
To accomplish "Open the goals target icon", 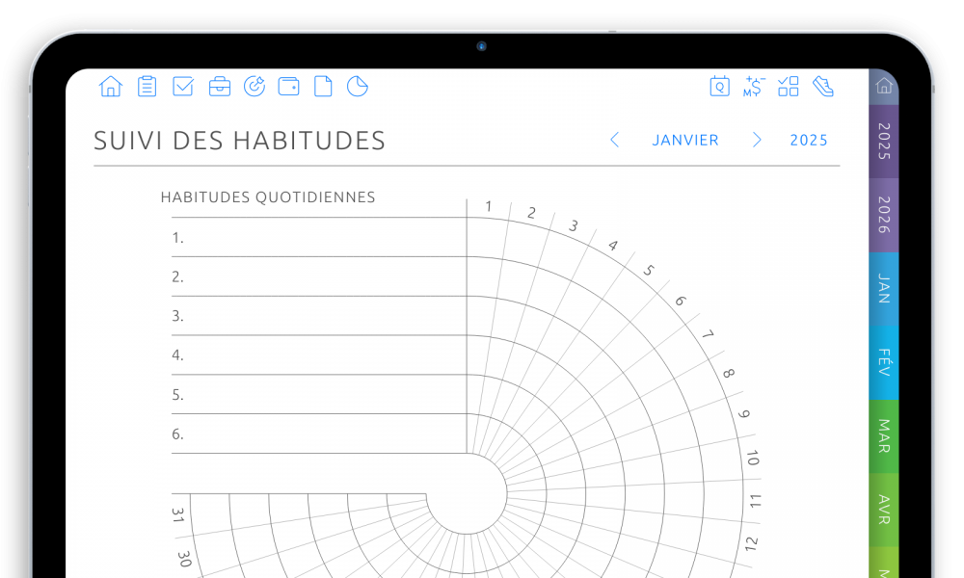I will (x=254, y=87).
